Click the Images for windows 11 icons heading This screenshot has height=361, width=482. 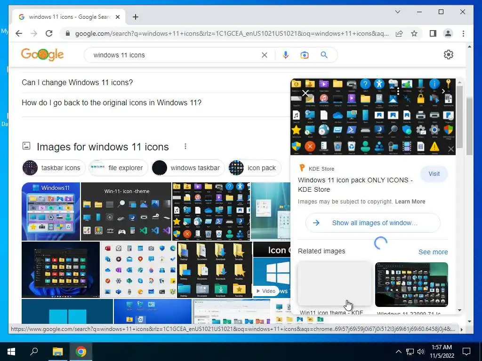(x=103, y=147)
